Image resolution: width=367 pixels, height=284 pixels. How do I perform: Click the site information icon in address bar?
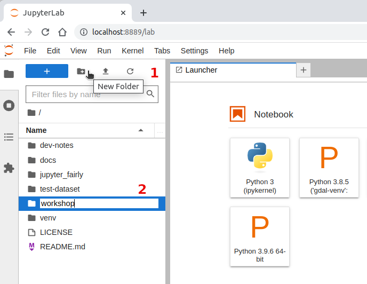pos(84,32)
